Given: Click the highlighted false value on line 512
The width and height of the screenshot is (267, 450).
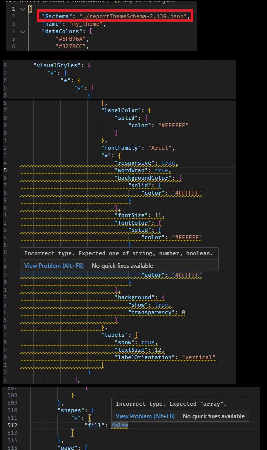Looking at the screenshot, I should pyautogui.click(x=120, y=425).
